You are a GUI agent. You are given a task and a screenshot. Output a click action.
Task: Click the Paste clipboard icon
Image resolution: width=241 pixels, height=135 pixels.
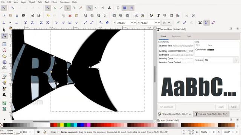76,15
